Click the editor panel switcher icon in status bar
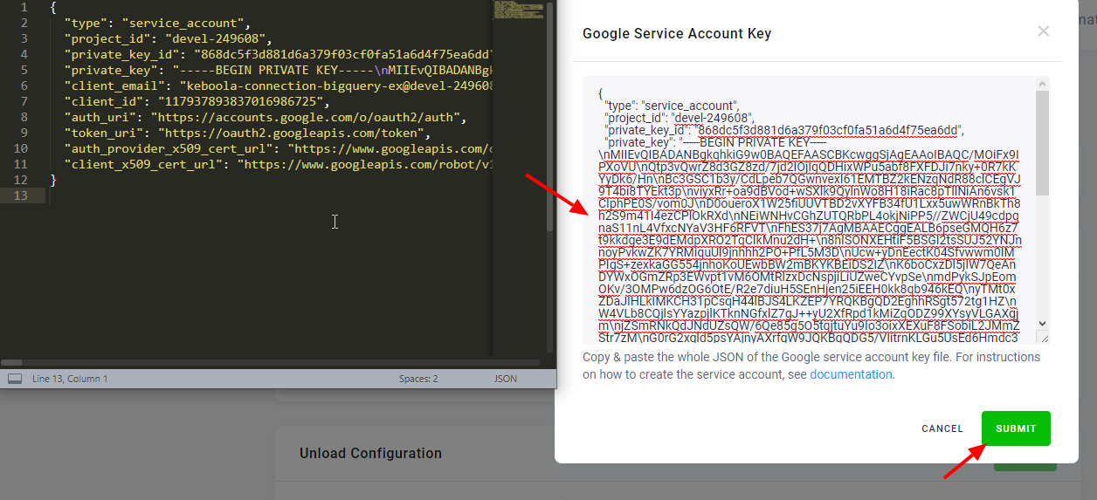This screenshot has height=500, width=1097. [x=14, y=379]
